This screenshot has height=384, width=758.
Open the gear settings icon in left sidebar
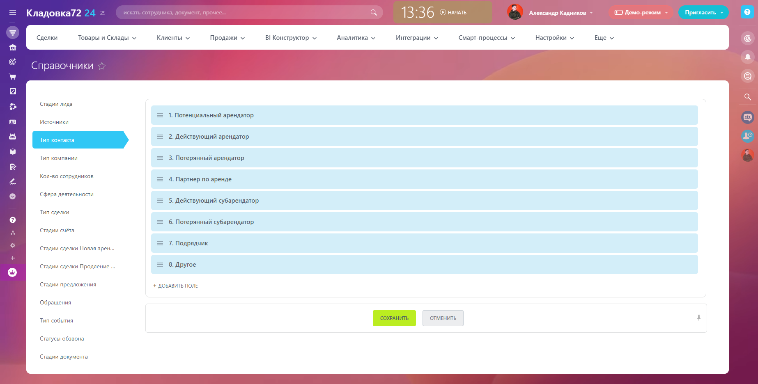[x=13, y=245]
